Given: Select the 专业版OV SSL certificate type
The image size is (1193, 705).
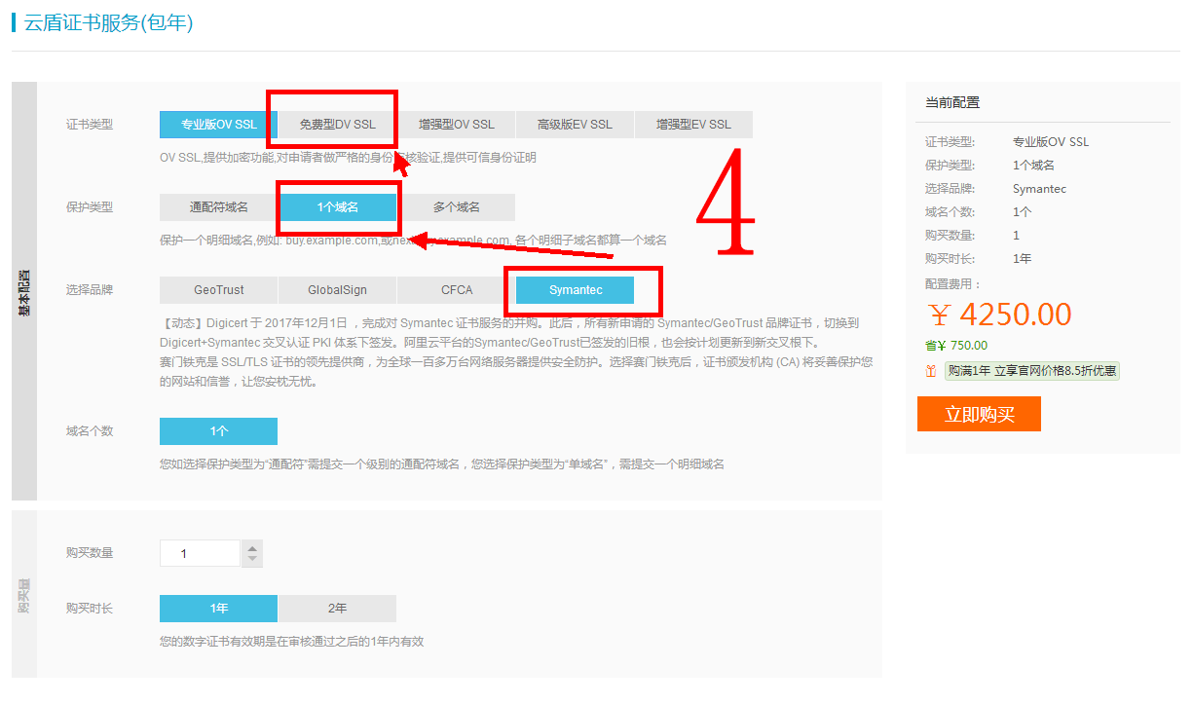Looking at the screenshot, I should click(219, 125).
